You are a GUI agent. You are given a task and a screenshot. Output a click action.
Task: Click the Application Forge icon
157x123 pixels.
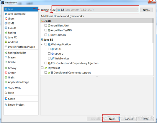click(6, 82)
